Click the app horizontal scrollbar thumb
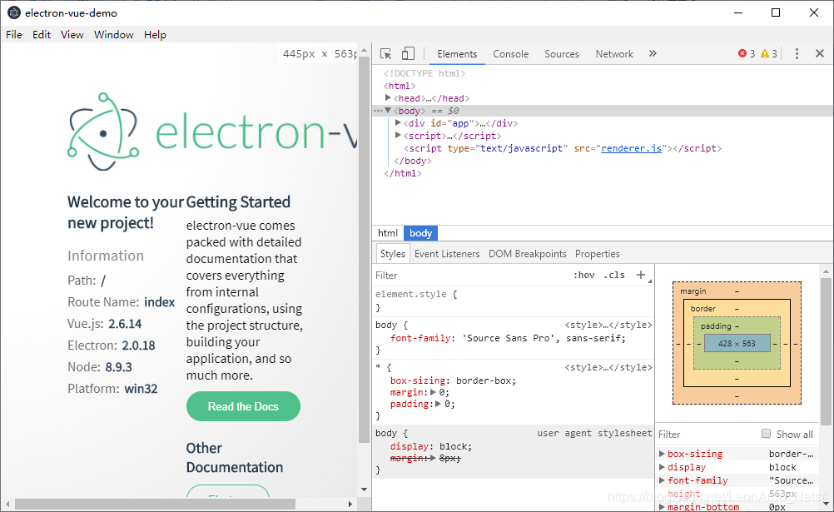Image resolution: width=834 pixels, height=512 pixels. [x=155, y=504]
